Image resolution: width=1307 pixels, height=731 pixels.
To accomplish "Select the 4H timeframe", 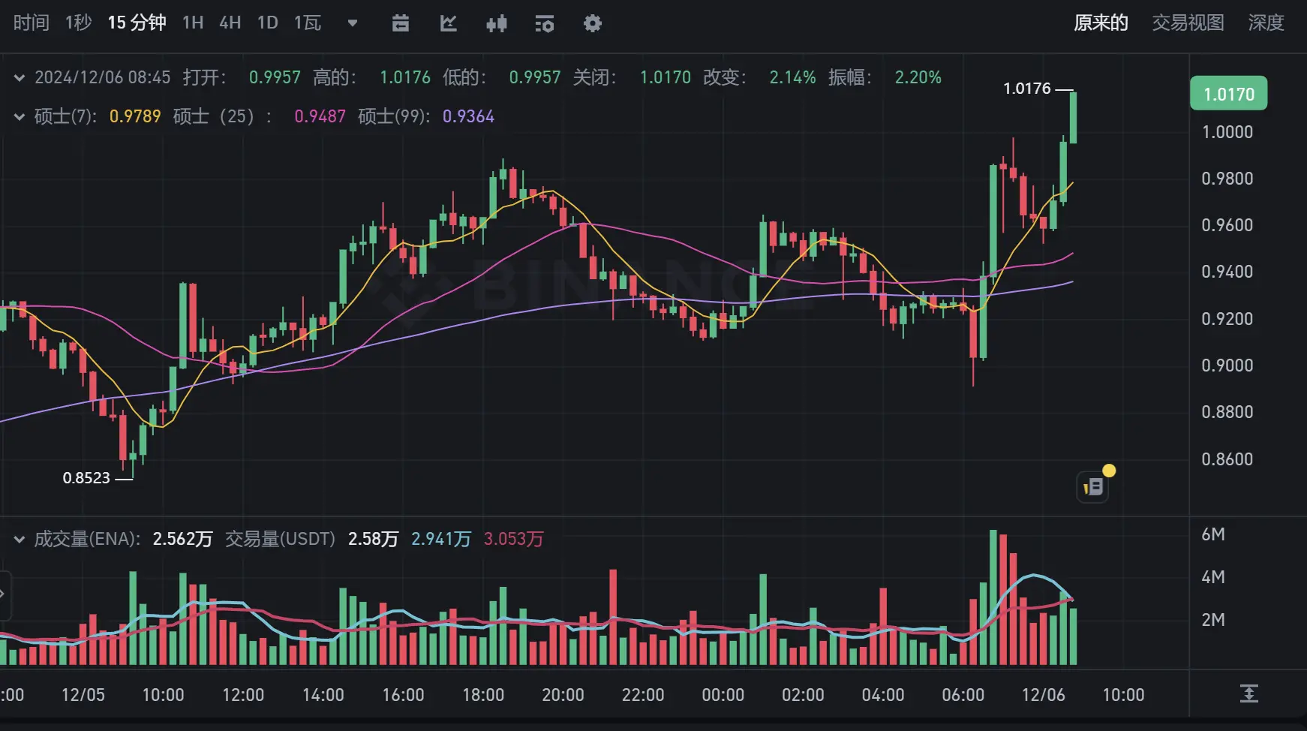I will [230, 23].
